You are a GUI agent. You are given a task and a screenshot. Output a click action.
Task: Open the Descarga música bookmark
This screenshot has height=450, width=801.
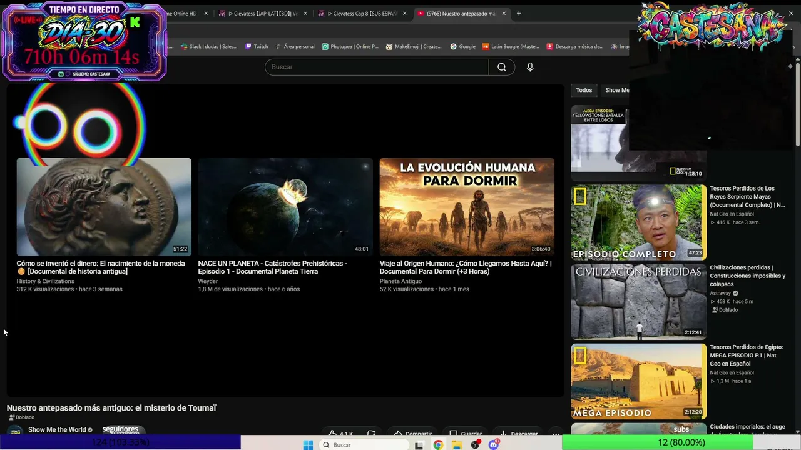tap(574, 46)
